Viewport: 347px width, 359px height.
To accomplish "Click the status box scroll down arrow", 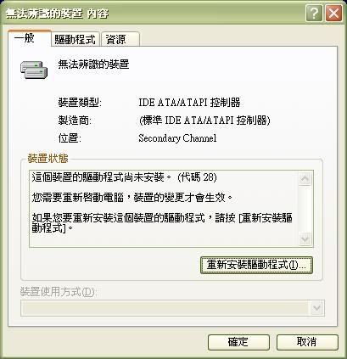I will (305, 239).
